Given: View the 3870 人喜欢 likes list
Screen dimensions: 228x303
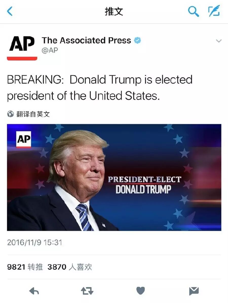Looking at the screenshot, I should 70,267.
